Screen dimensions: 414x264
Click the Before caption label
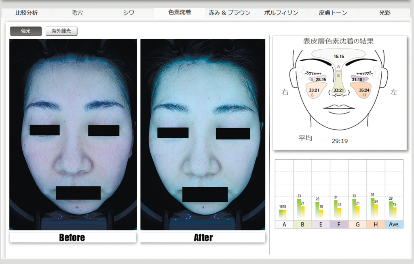pos(72,237)
